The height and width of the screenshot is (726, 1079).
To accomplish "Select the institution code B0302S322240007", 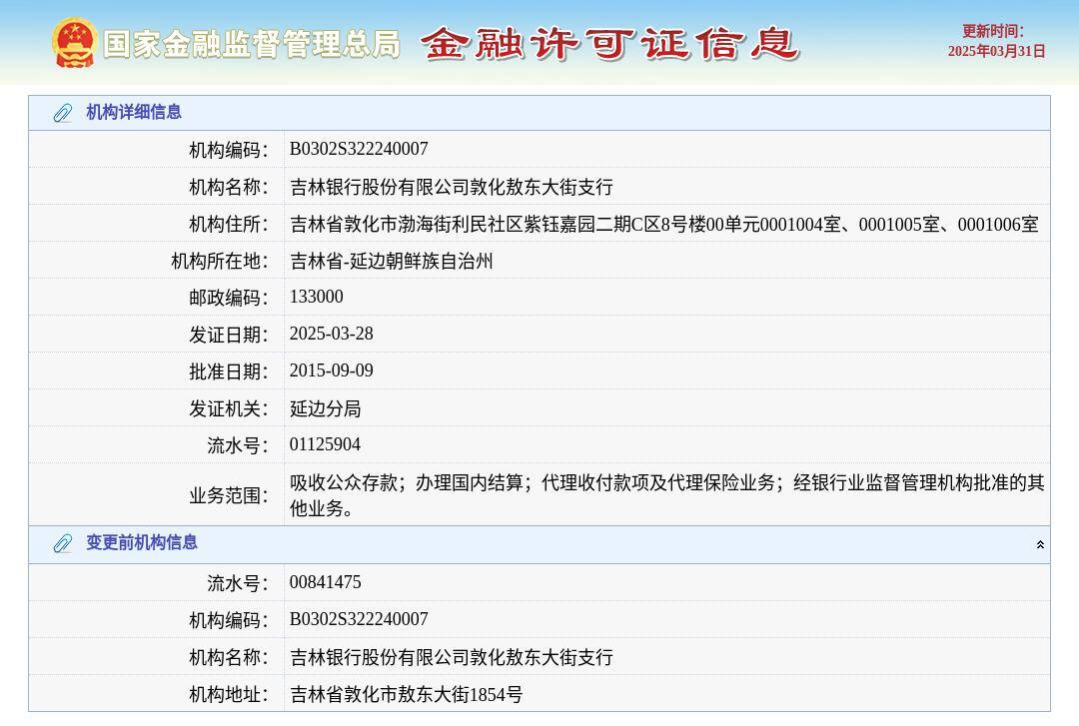I will click(x=359, y=148).
